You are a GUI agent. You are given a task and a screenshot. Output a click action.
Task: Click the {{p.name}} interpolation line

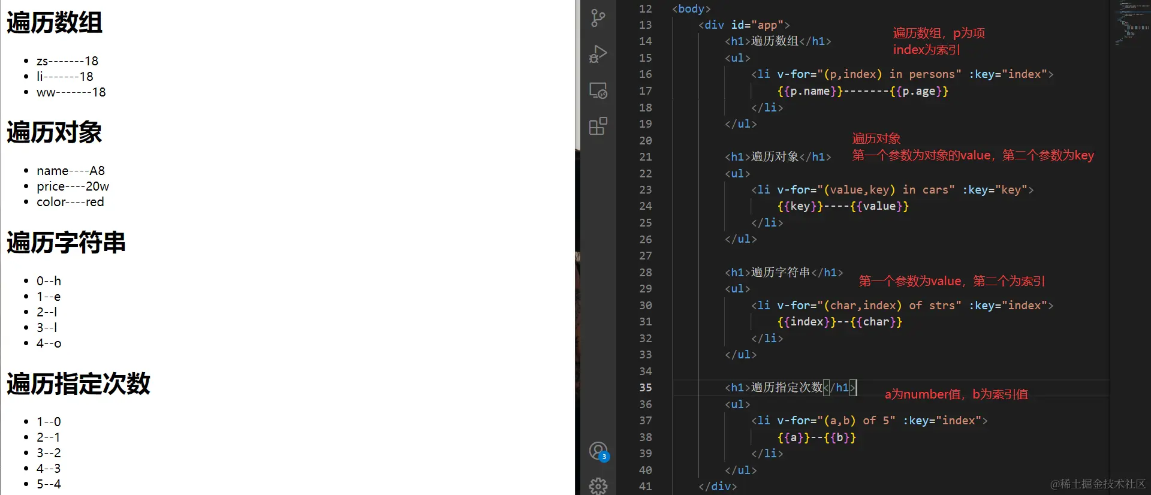pyautogui.click(x=863, y=91)
